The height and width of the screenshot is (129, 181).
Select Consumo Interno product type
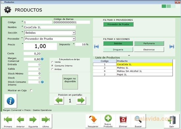coord(52,66)
